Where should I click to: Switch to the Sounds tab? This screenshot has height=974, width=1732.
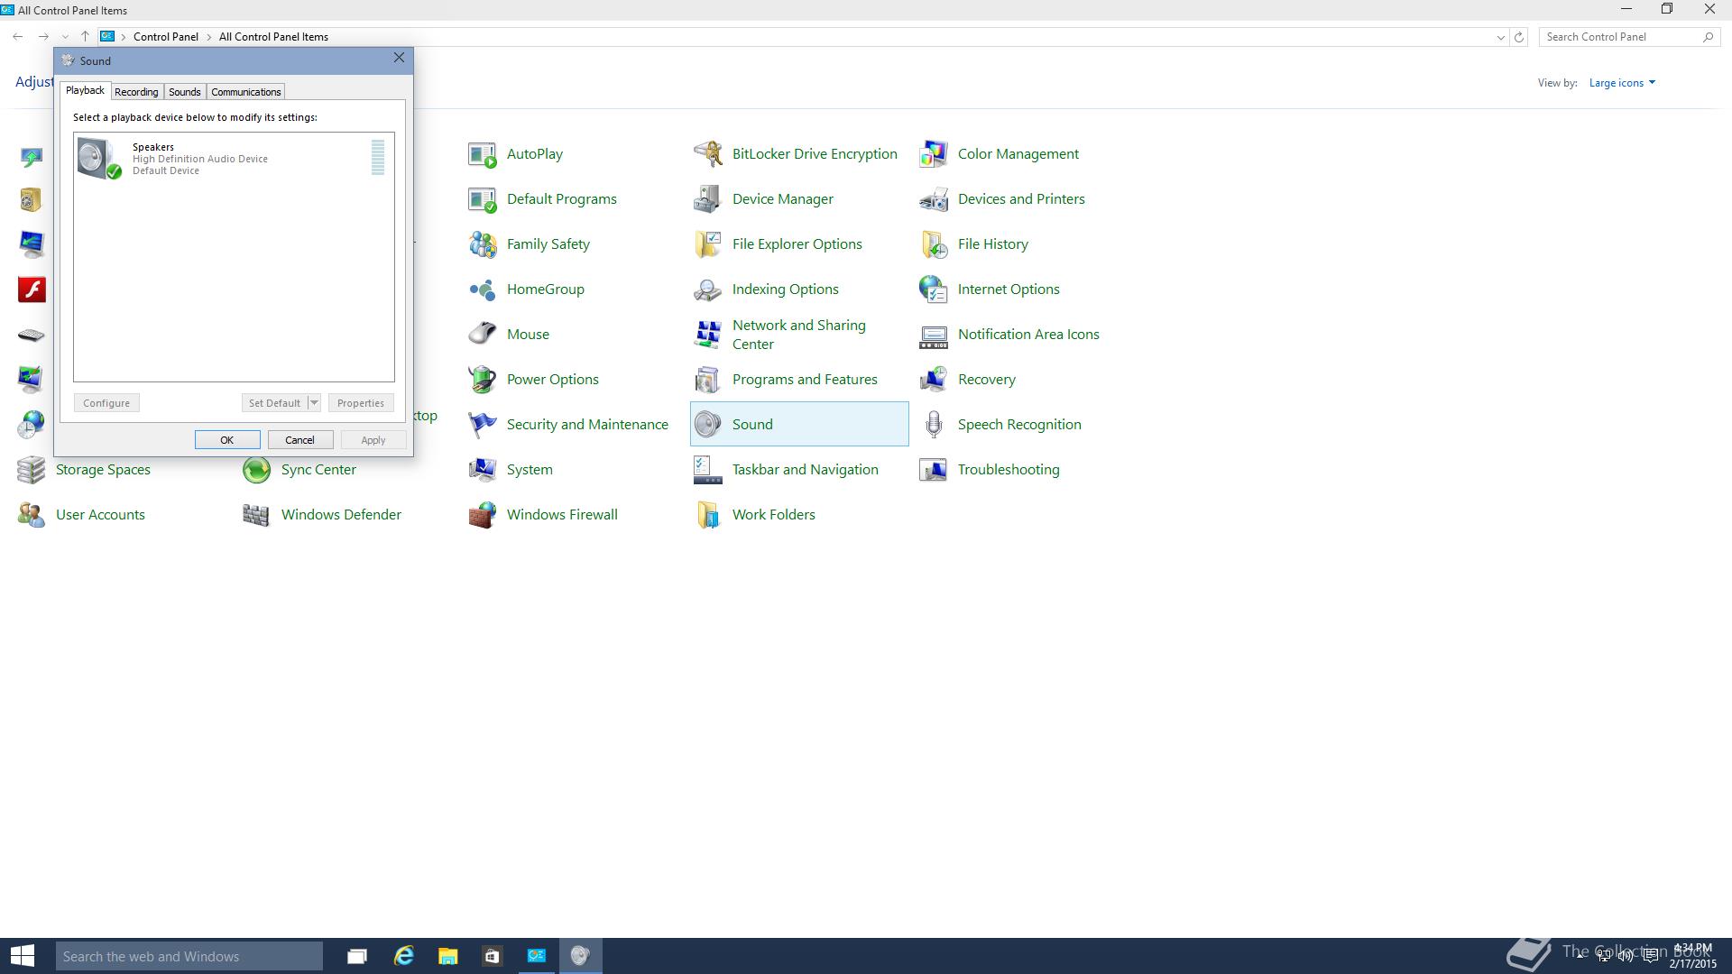tap(185, 92)
